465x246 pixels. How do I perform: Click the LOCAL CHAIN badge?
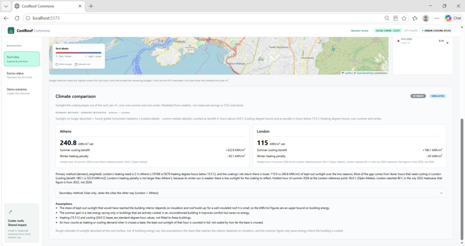[388, 31]
